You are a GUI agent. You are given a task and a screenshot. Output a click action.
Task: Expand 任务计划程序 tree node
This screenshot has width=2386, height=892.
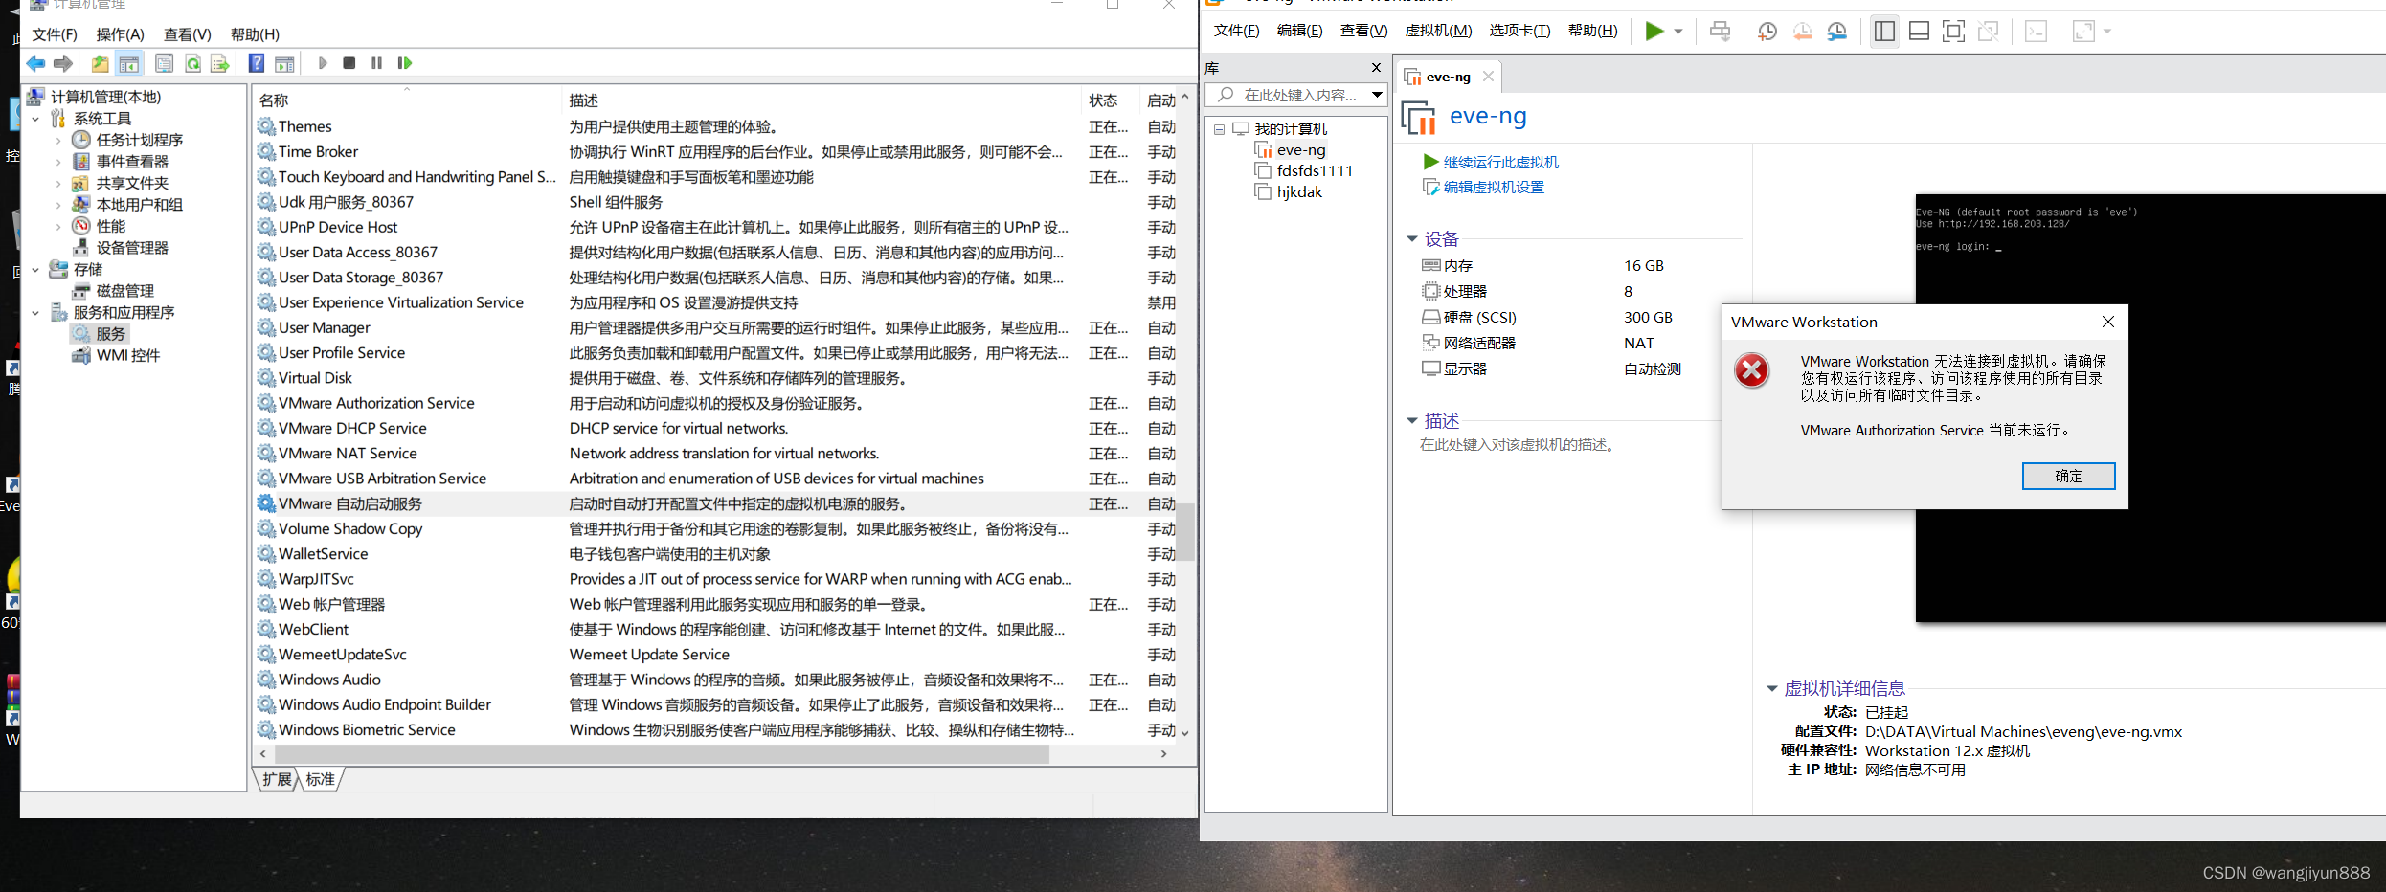(58, 140)
